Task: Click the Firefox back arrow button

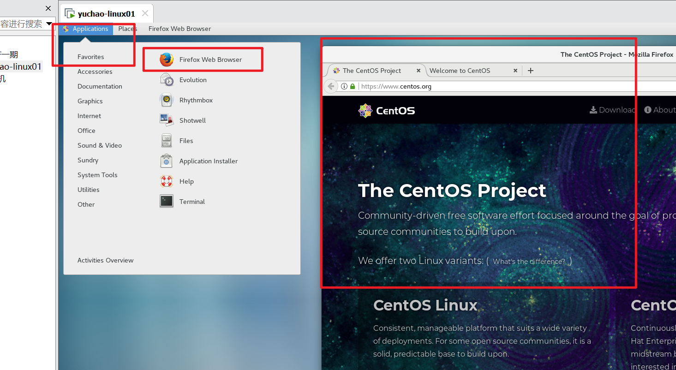Action: (330, 86)
